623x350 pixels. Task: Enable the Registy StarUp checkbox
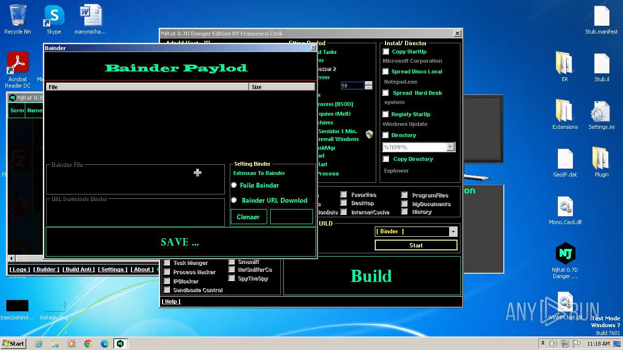click(x=385, y=114)
